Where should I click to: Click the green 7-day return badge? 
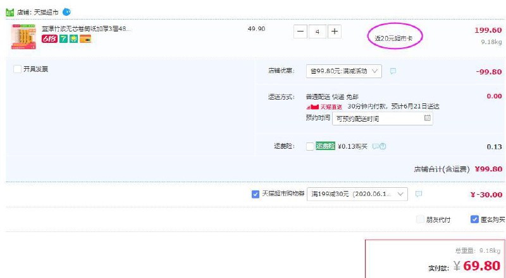pos(64,39)
